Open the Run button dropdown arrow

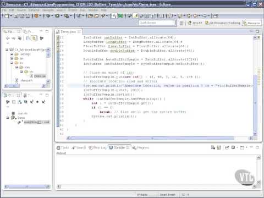point(62,16)
